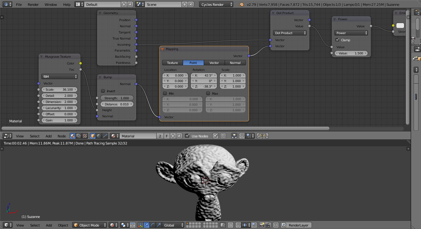421x229 pixels.
Task: Click the material user count 2 button
Action: point(160,136)
